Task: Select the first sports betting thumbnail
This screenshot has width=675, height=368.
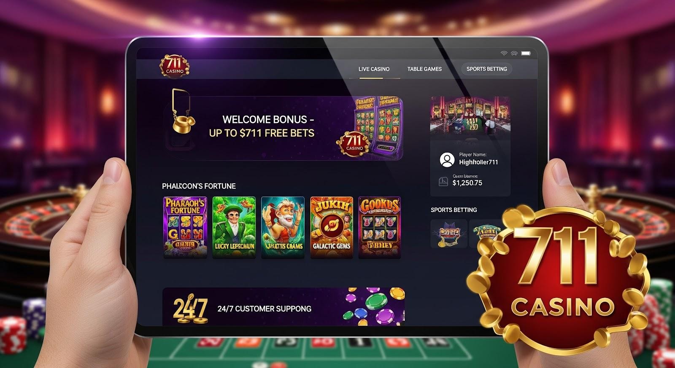Action: click(449, 233)
